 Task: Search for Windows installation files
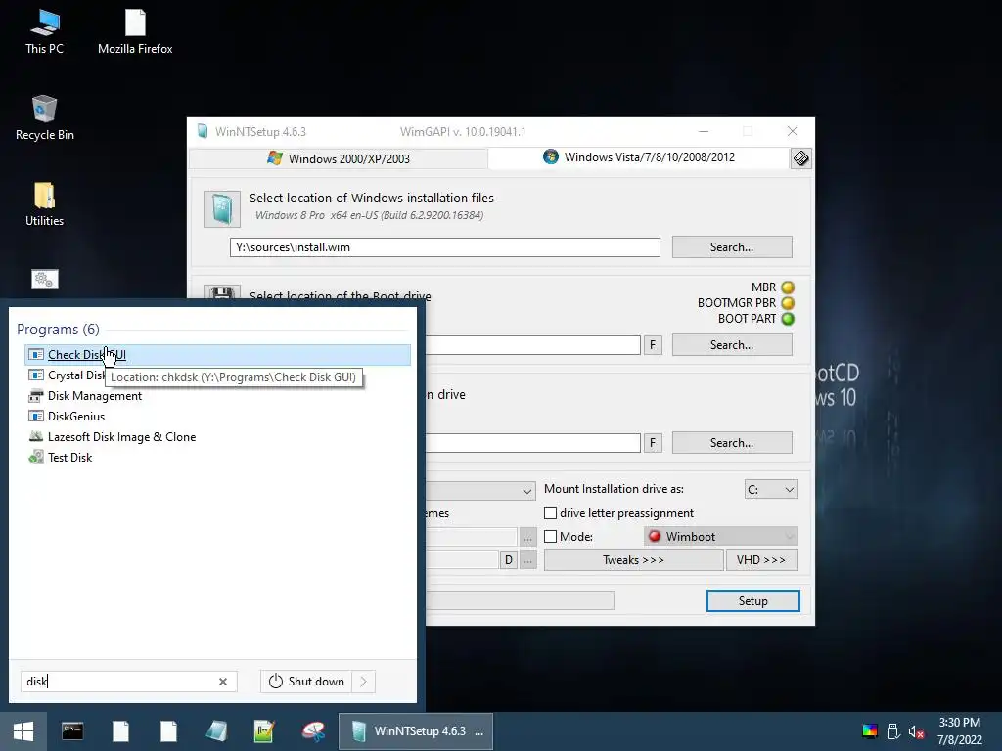pyautogui.click(x=732, y=247)
